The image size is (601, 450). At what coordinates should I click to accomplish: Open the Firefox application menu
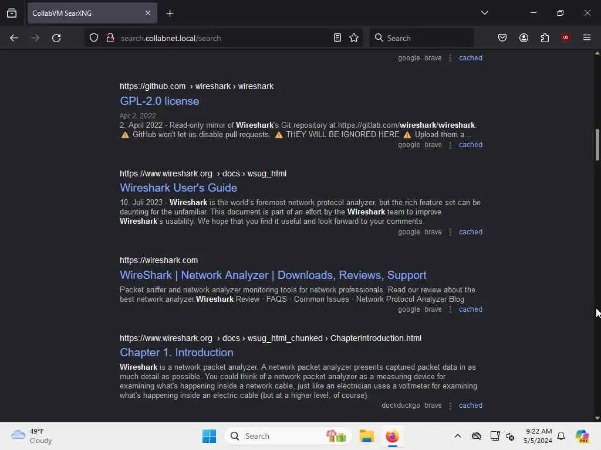coord(586,37)
